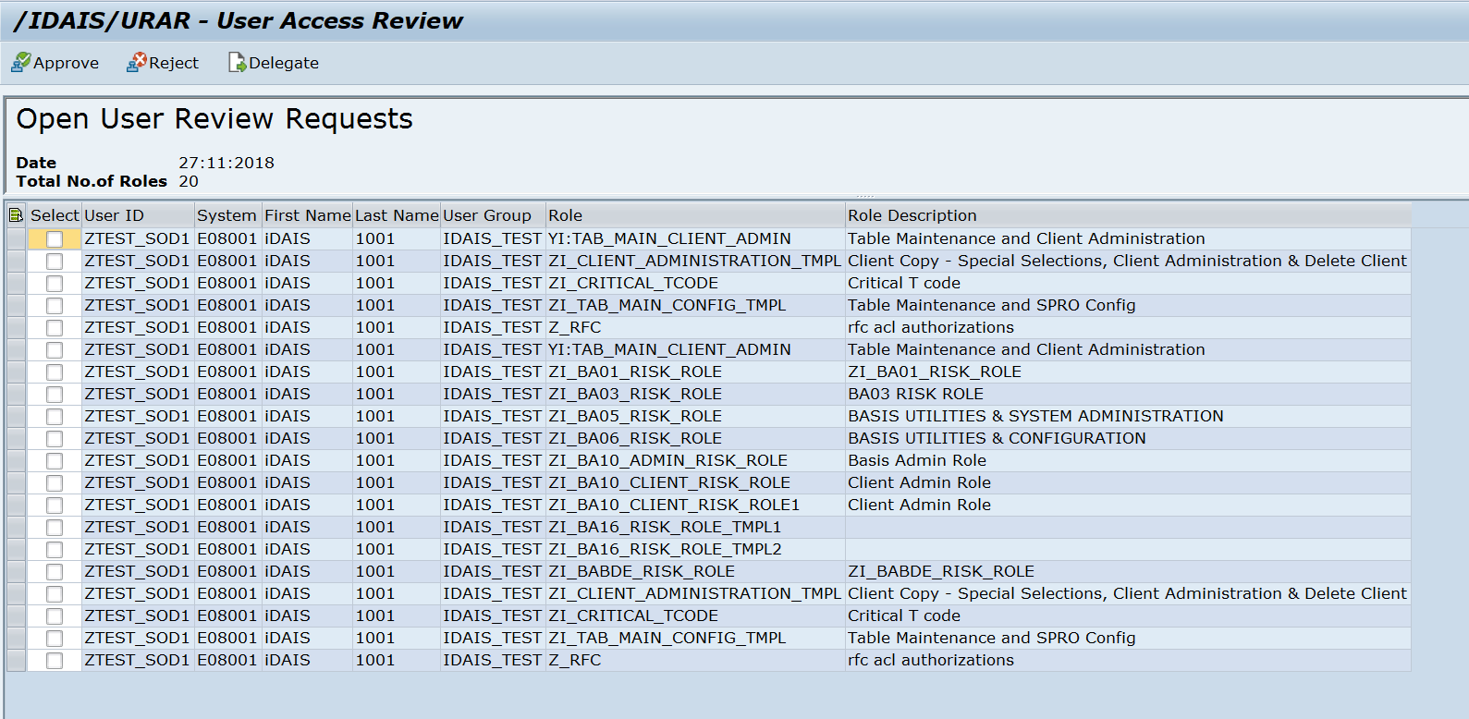Click role cell ZI_BA10_ADMIN_RISK_ROLE
This screenshot has width=1469, height=719.
695,460
